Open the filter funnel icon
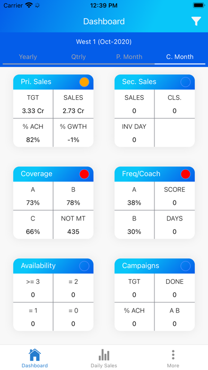Screen dimensions: 208x370 point(196,21)
